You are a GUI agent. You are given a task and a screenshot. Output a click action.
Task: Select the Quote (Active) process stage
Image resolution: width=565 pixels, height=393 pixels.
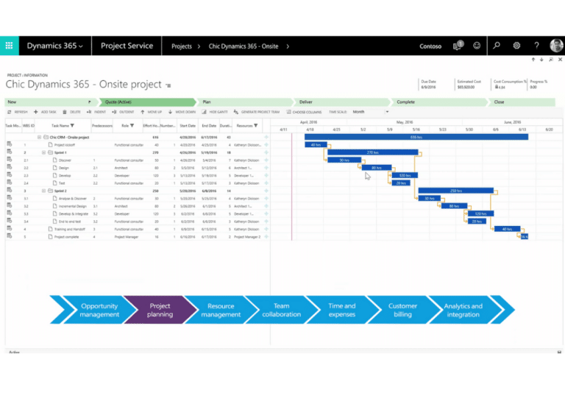pyautogui.click(x=147, y=102)
